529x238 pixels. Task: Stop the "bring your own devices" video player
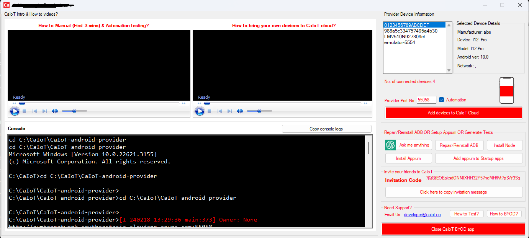point(209,111)
